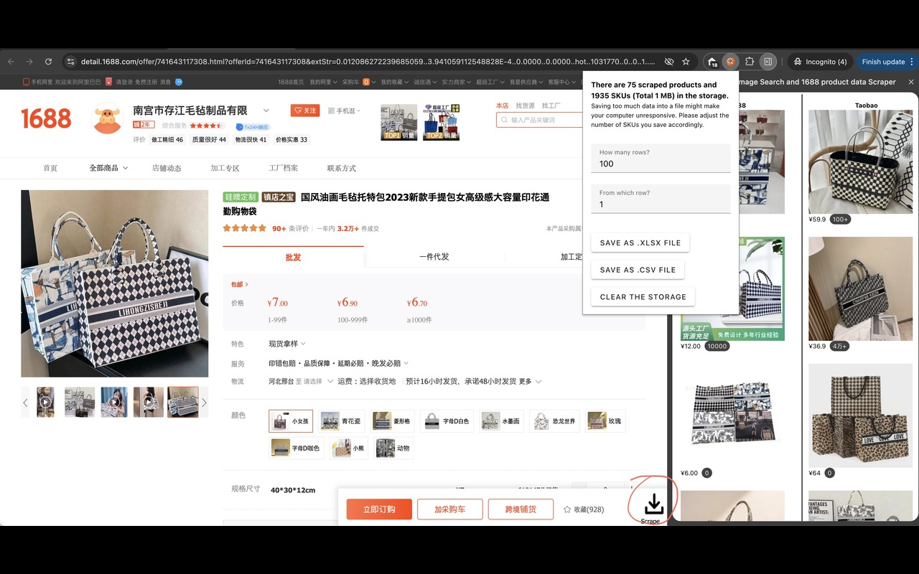
Task: Click CLEAR THE STORAGE button
Action: point(643,296)
